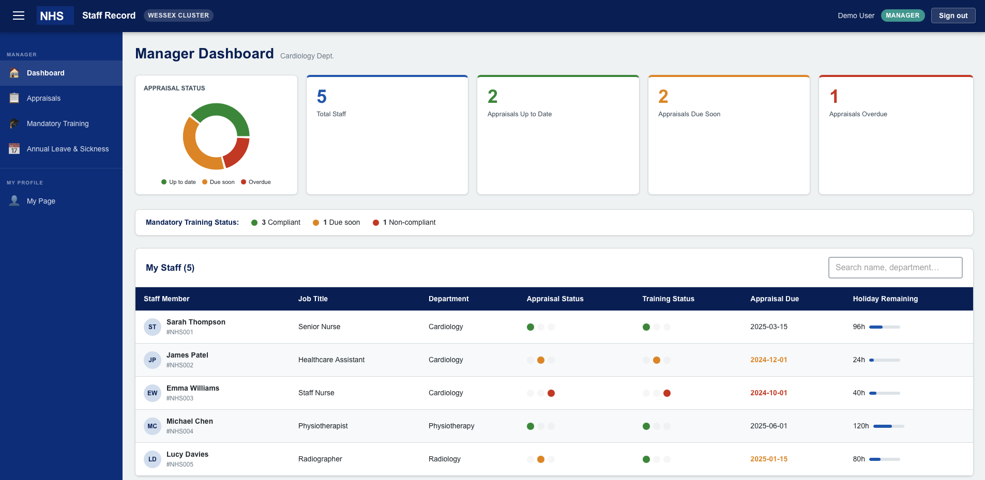The height and width of the screenshot is (480, 985).
Task: Click the My Page profile icon
Action: pyautogui.click(x=14, y=201)
